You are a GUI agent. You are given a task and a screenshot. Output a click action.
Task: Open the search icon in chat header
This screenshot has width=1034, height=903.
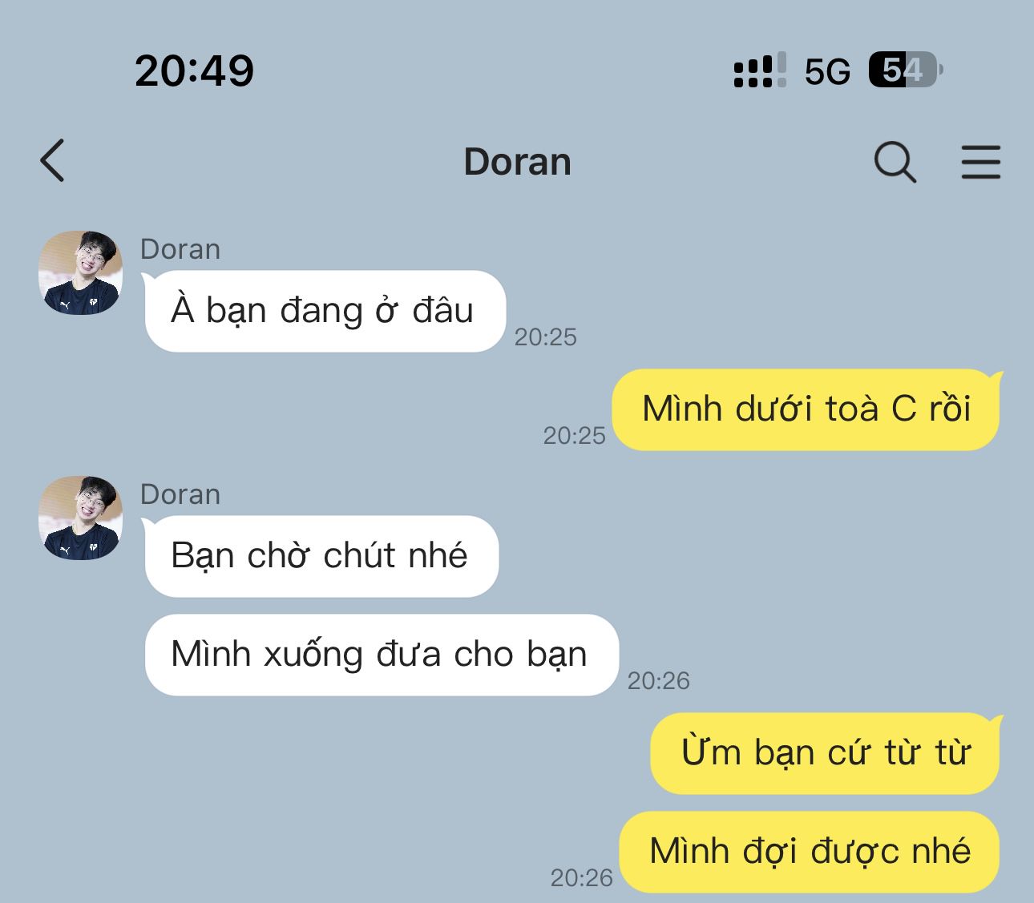coord(895,162)
